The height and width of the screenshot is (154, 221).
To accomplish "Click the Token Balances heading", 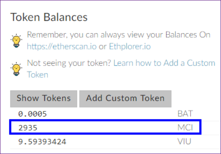I will 49,17.
